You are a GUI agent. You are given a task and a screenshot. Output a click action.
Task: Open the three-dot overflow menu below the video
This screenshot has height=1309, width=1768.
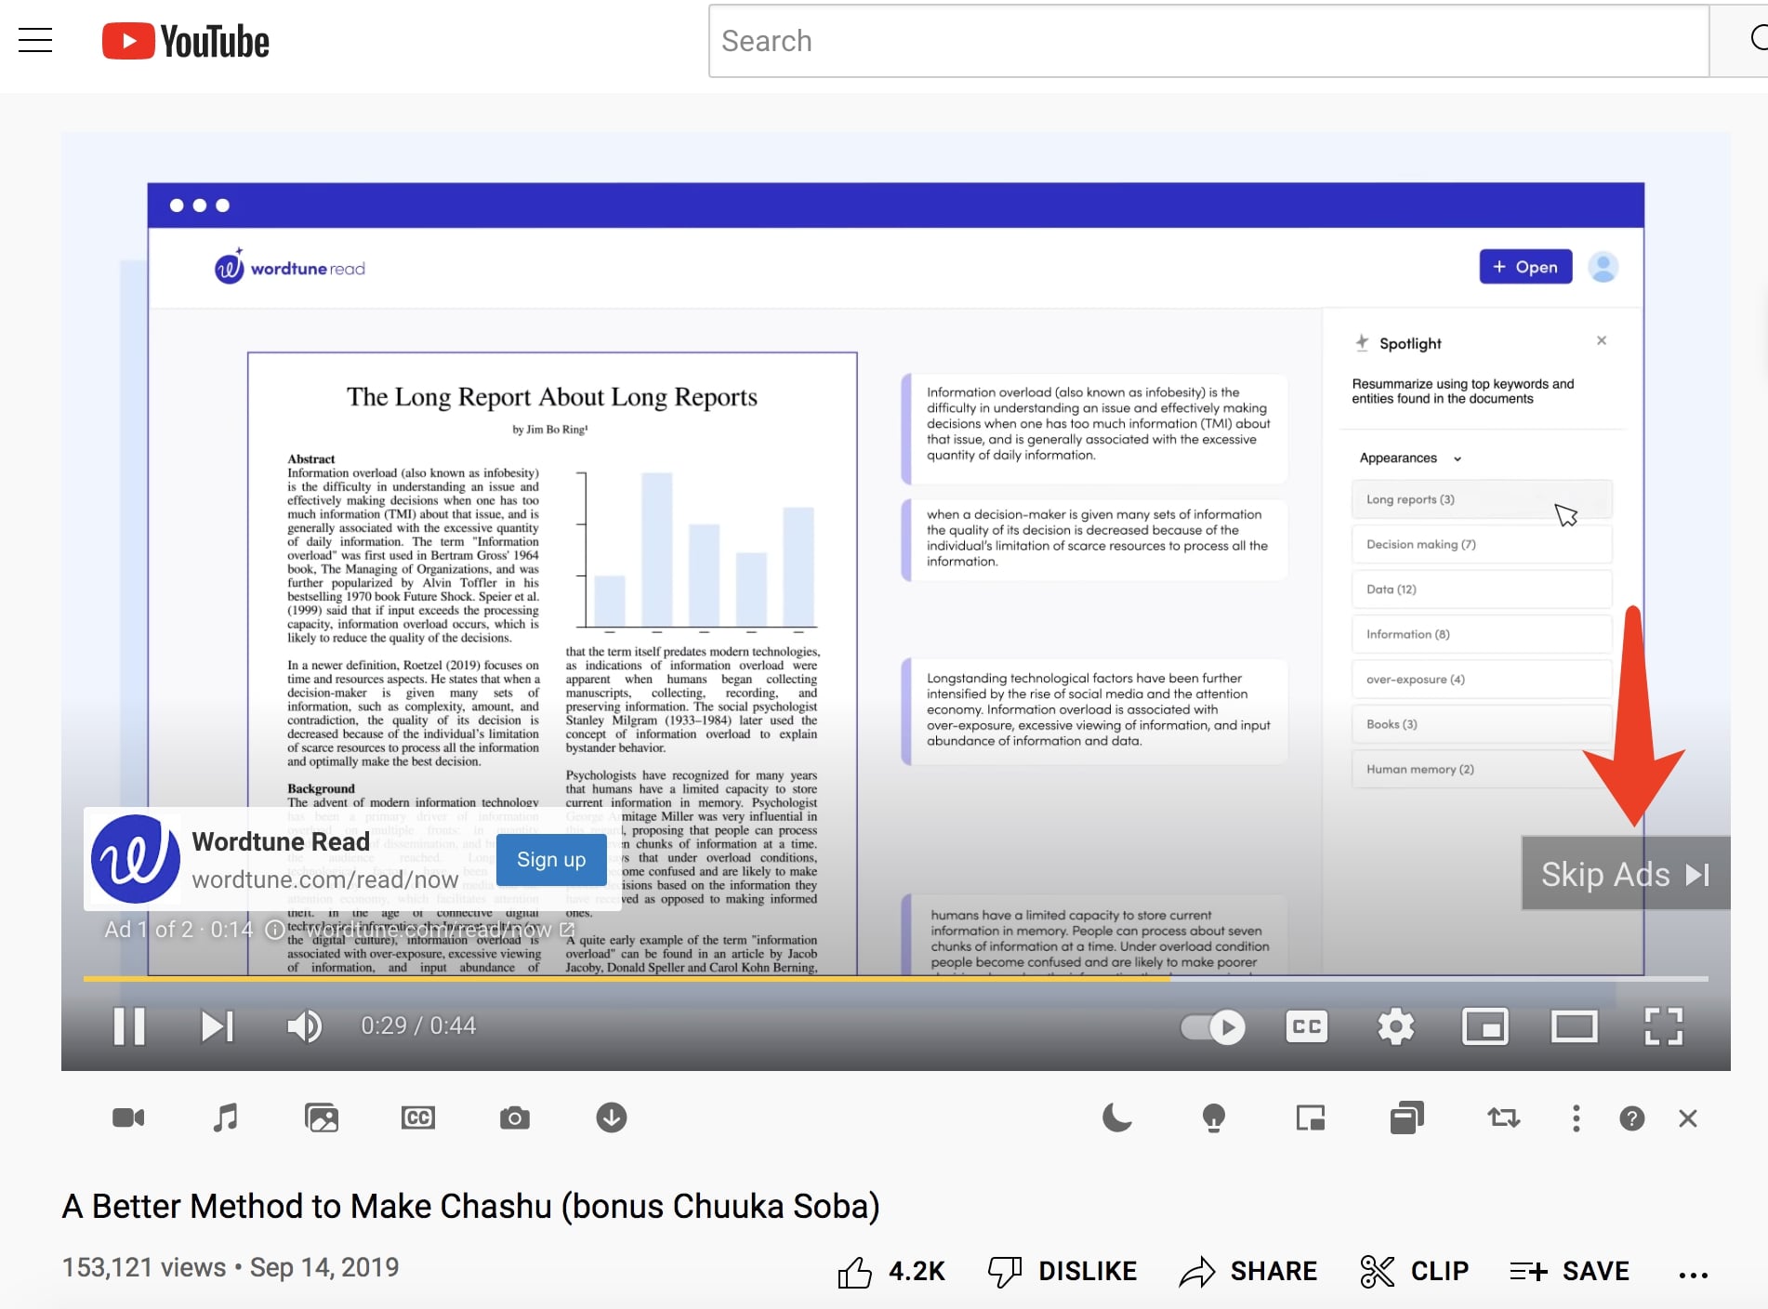[1576, 1117]
